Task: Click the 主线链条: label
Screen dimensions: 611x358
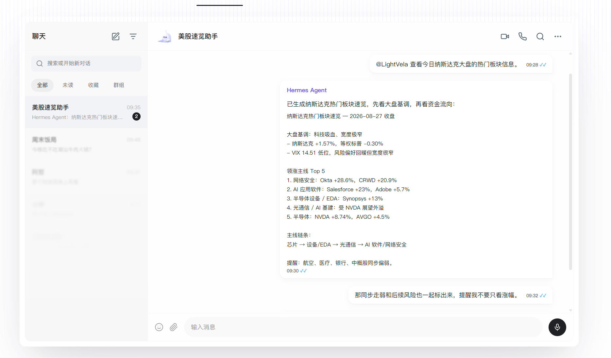Action: [299, 235]
